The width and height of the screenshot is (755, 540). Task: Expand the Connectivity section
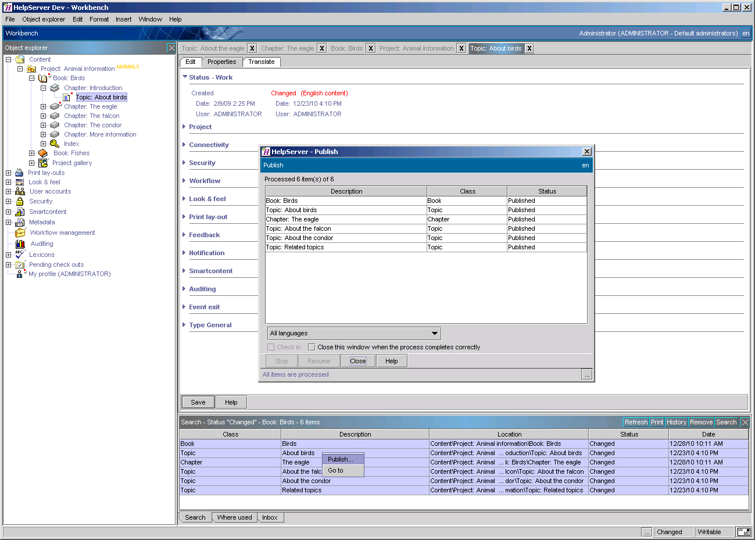pos(184,144)
